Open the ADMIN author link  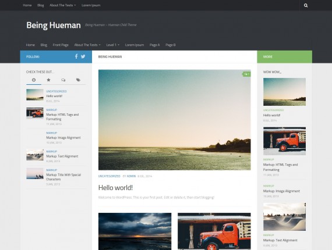click(x=131, y=176)
